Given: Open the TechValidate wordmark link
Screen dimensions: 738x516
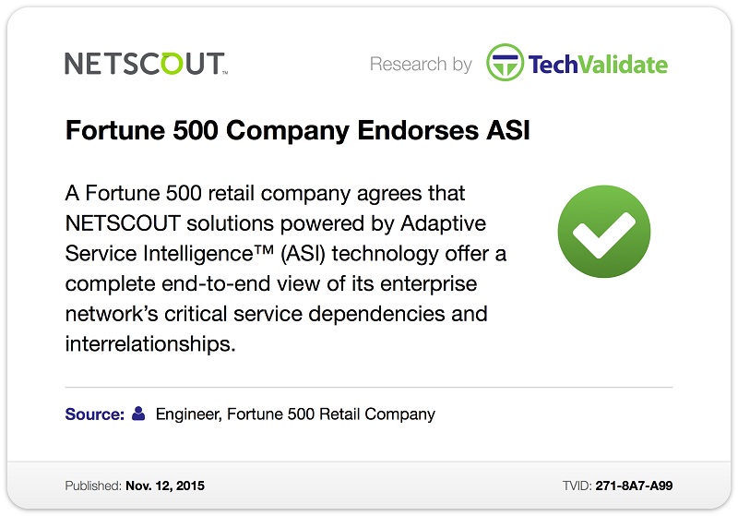Looking at the screenshot, I should (x=598, y=65).
